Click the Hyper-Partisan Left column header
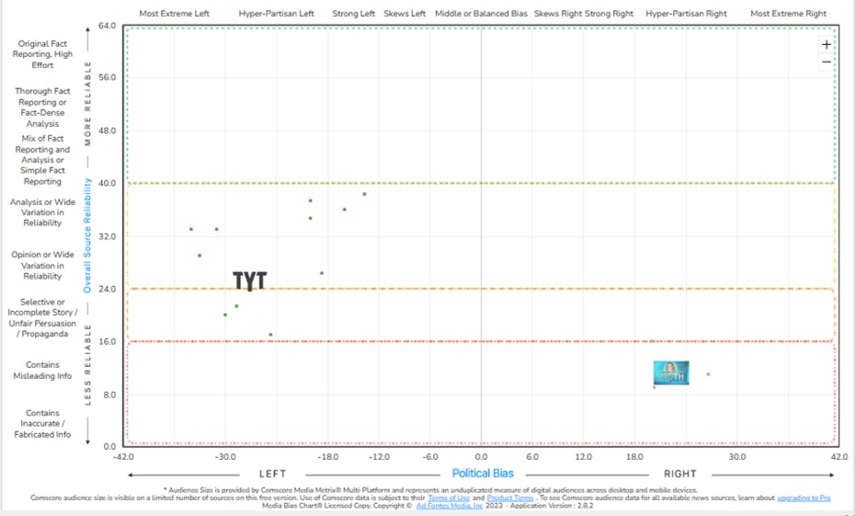 pyautogui.click(x=276, y=14)
